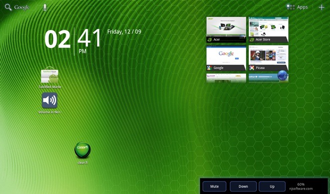Tap the Friday, 12 / 09 date text
Screen dimensions: 330x194
point(124,32)
